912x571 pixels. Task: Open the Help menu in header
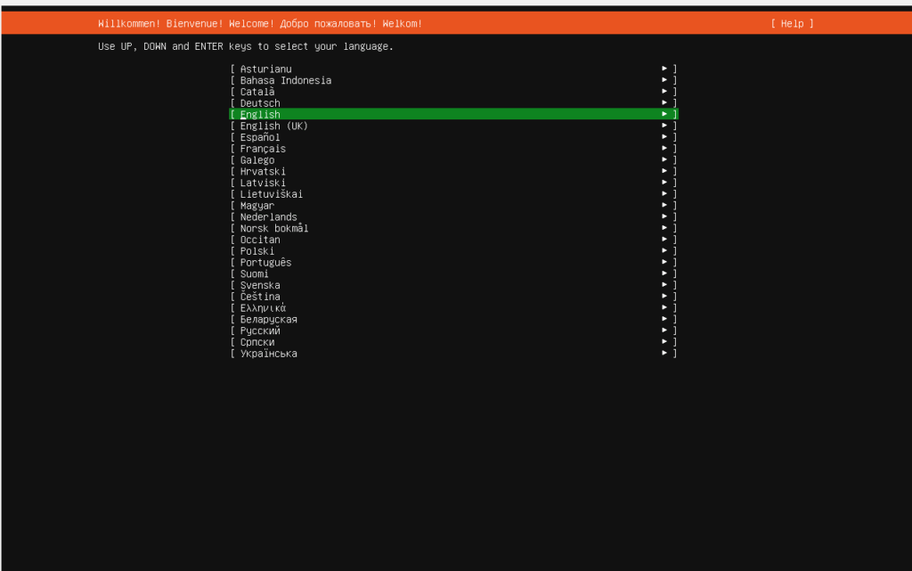pyautogui.click(x=792, y=23)
